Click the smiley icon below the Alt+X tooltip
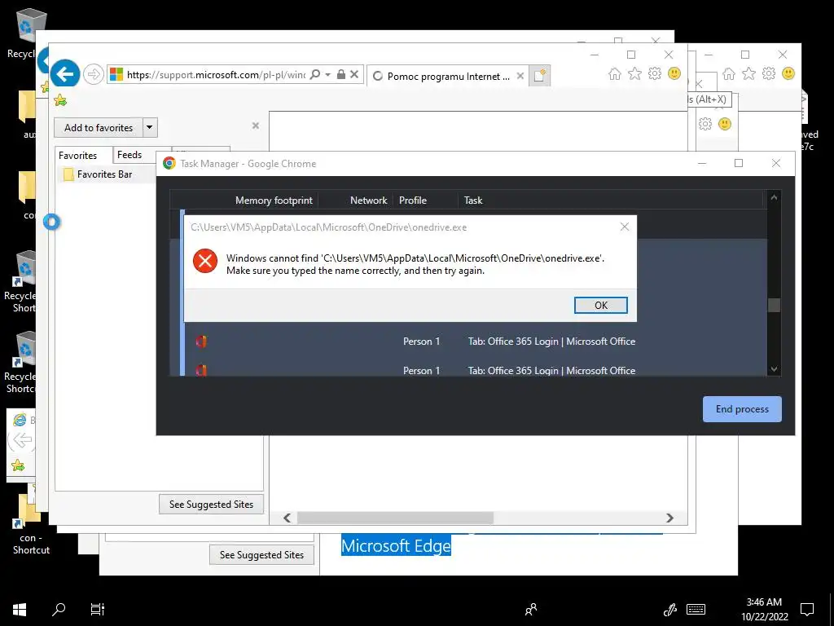The image size is (834, 626). (x=724, y=124)
